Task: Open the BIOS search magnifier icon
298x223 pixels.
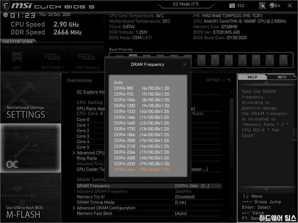Action: 262,6
